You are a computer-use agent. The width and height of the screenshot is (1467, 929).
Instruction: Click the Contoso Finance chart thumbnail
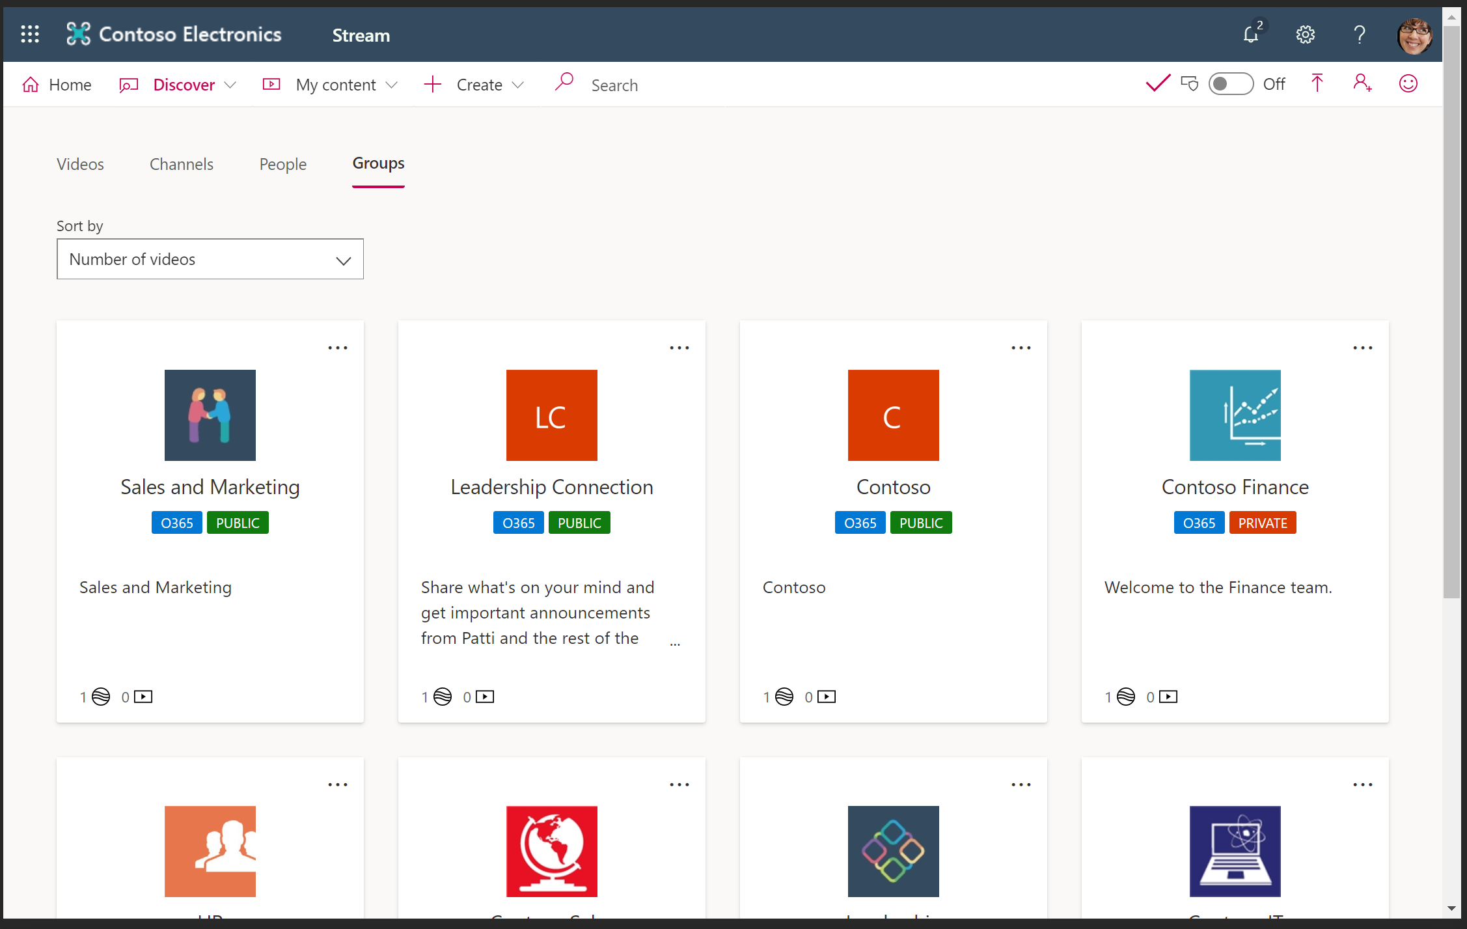click(1235, 415)
